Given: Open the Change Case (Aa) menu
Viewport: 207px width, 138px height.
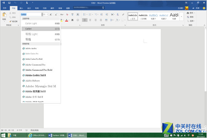Looking at the screenshot, I should [x=62, y=15].
